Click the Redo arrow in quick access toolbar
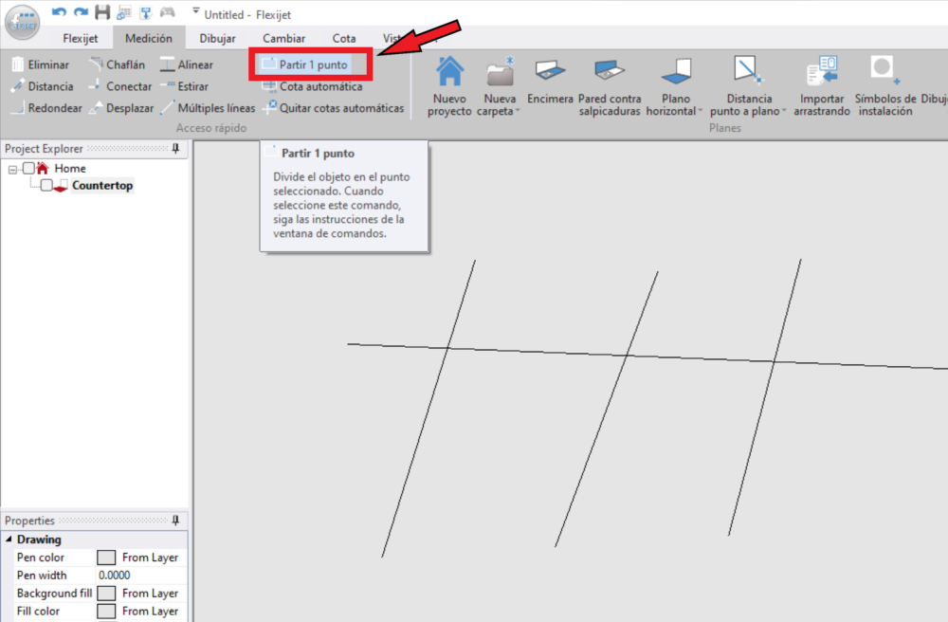Screen dimensions: 948x622 (x=81, y=12)
